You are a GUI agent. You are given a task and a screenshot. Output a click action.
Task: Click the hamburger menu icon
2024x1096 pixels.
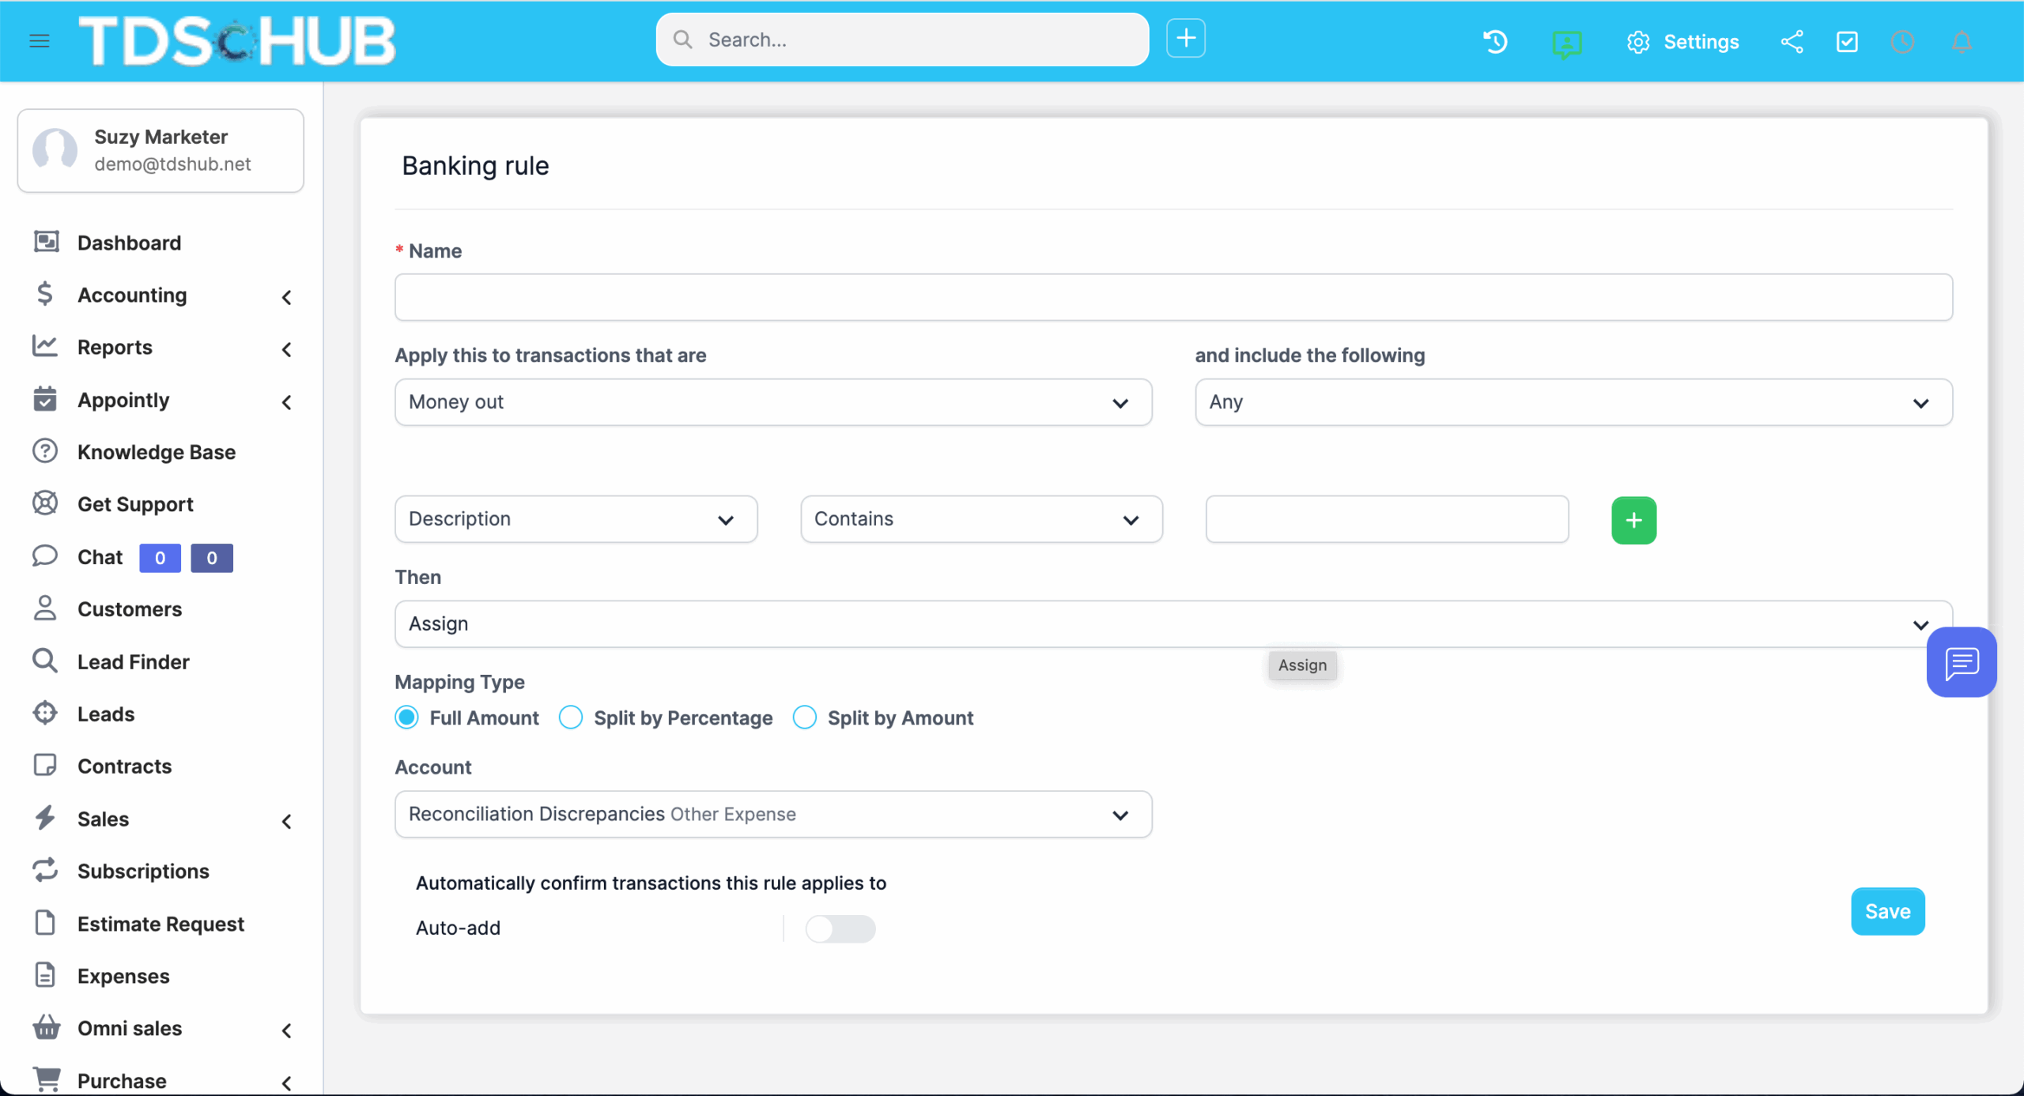coord(40,40)
